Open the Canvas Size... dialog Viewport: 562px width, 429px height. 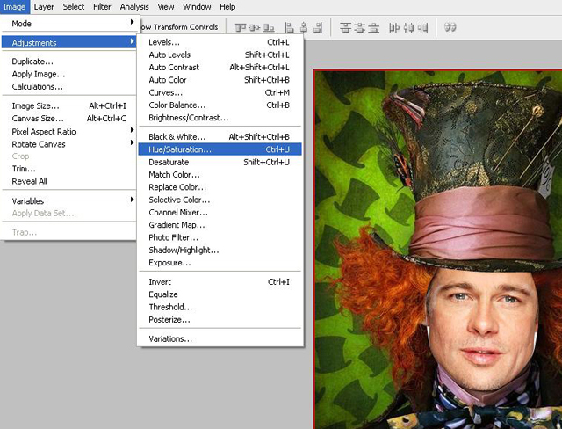click(68, 119)
